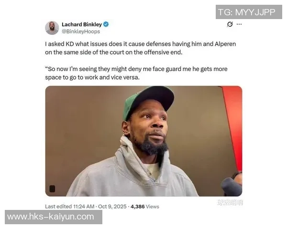This screenshot has height=229, width=287.
Task: Click the Chinese watermark below the video
Action: coord(230,202)
